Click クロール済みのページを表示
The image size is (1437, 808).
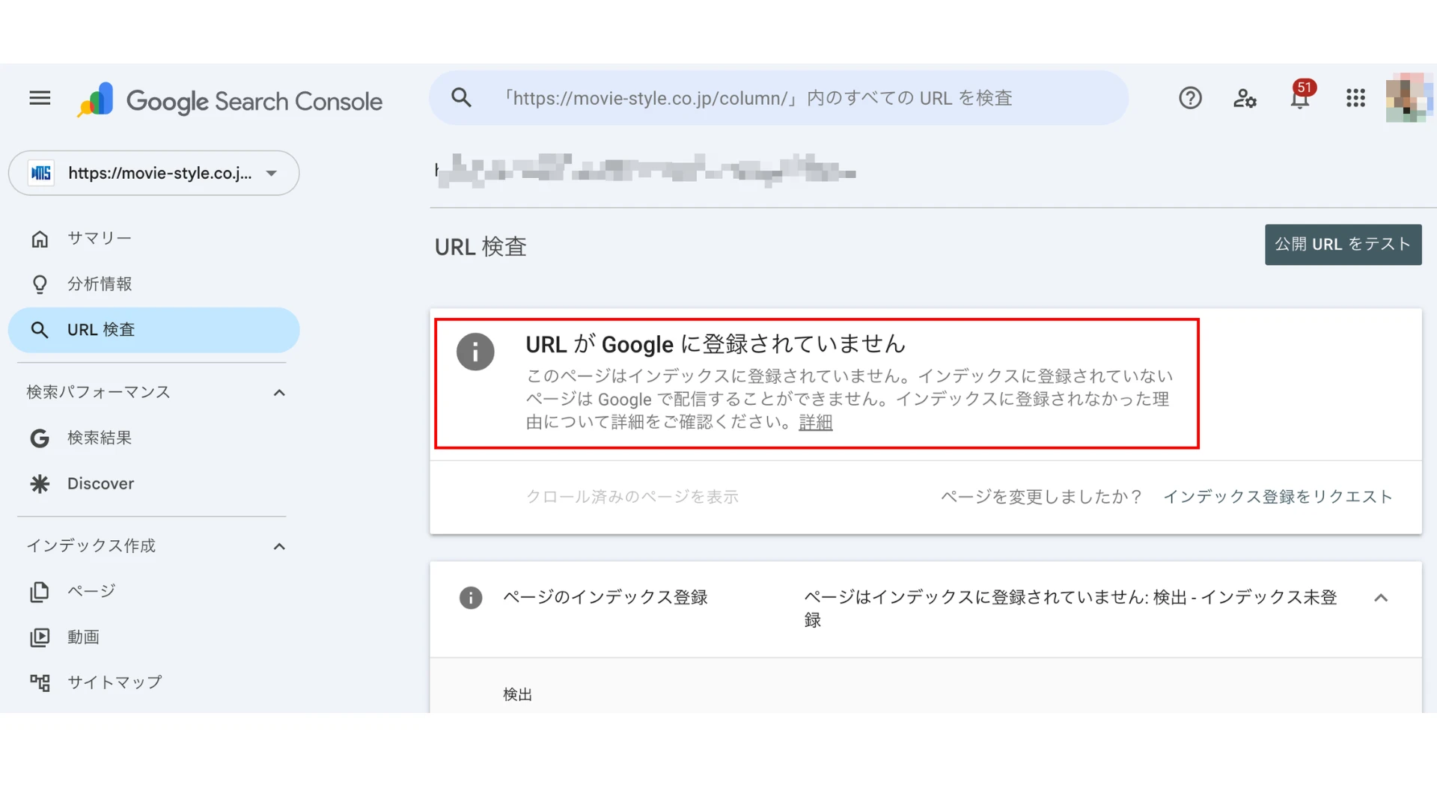point(632,497)
